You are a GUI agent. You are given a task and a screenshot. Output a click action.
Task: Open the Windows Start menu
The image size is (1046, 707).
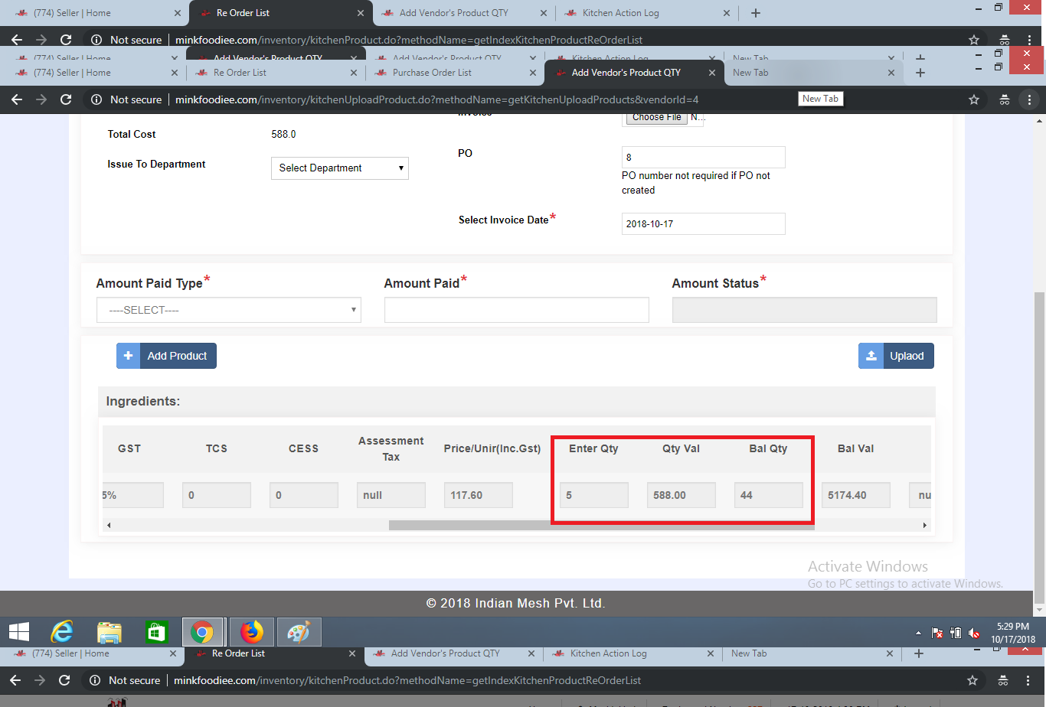19,632
